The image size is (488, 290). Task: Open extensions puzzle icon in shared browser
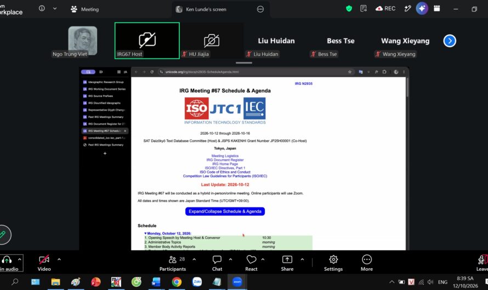pyautogui.click(x=384, y=72)
